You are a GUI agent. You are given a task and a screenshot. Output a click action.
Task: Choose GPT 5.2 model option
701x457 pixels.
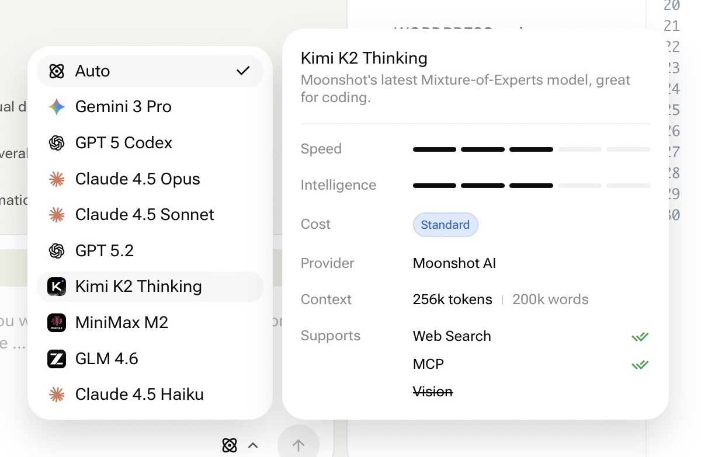105,251
